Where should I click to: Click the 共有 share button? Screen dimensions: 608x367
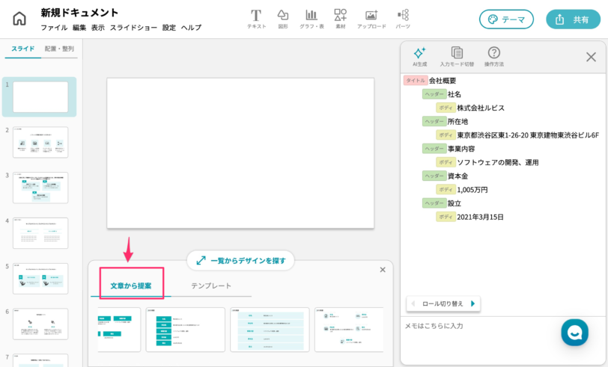[x=573, y=19]
